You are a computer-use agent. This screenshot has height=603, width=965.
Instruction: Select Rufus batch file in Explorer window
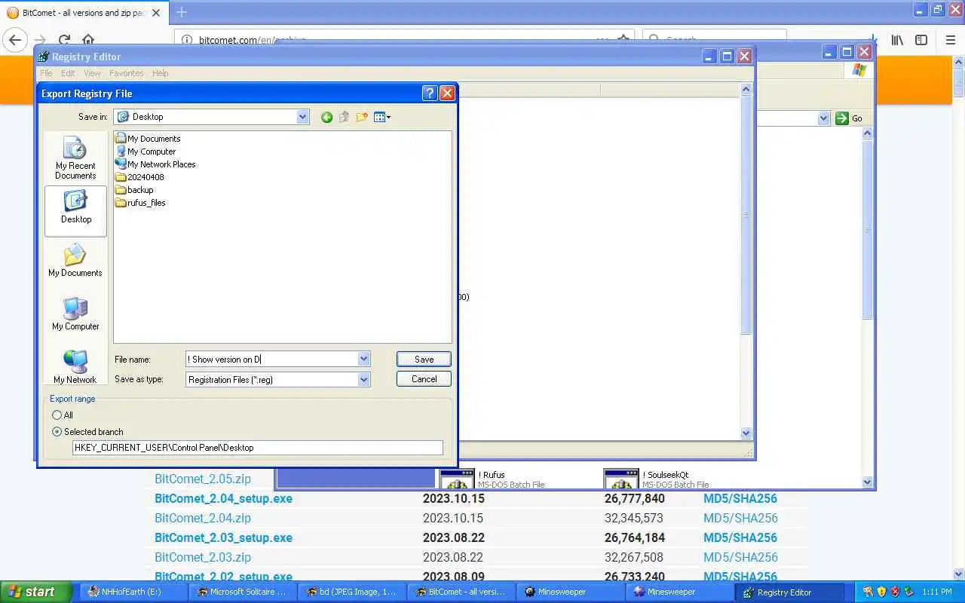(x=492, y=479)
